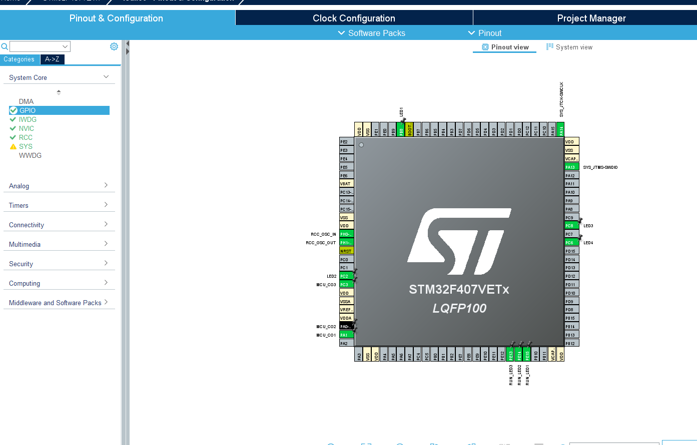The image size is (697, 445).
Task: Click the VBAT pin on left side
Action: (x=347, y=183)
